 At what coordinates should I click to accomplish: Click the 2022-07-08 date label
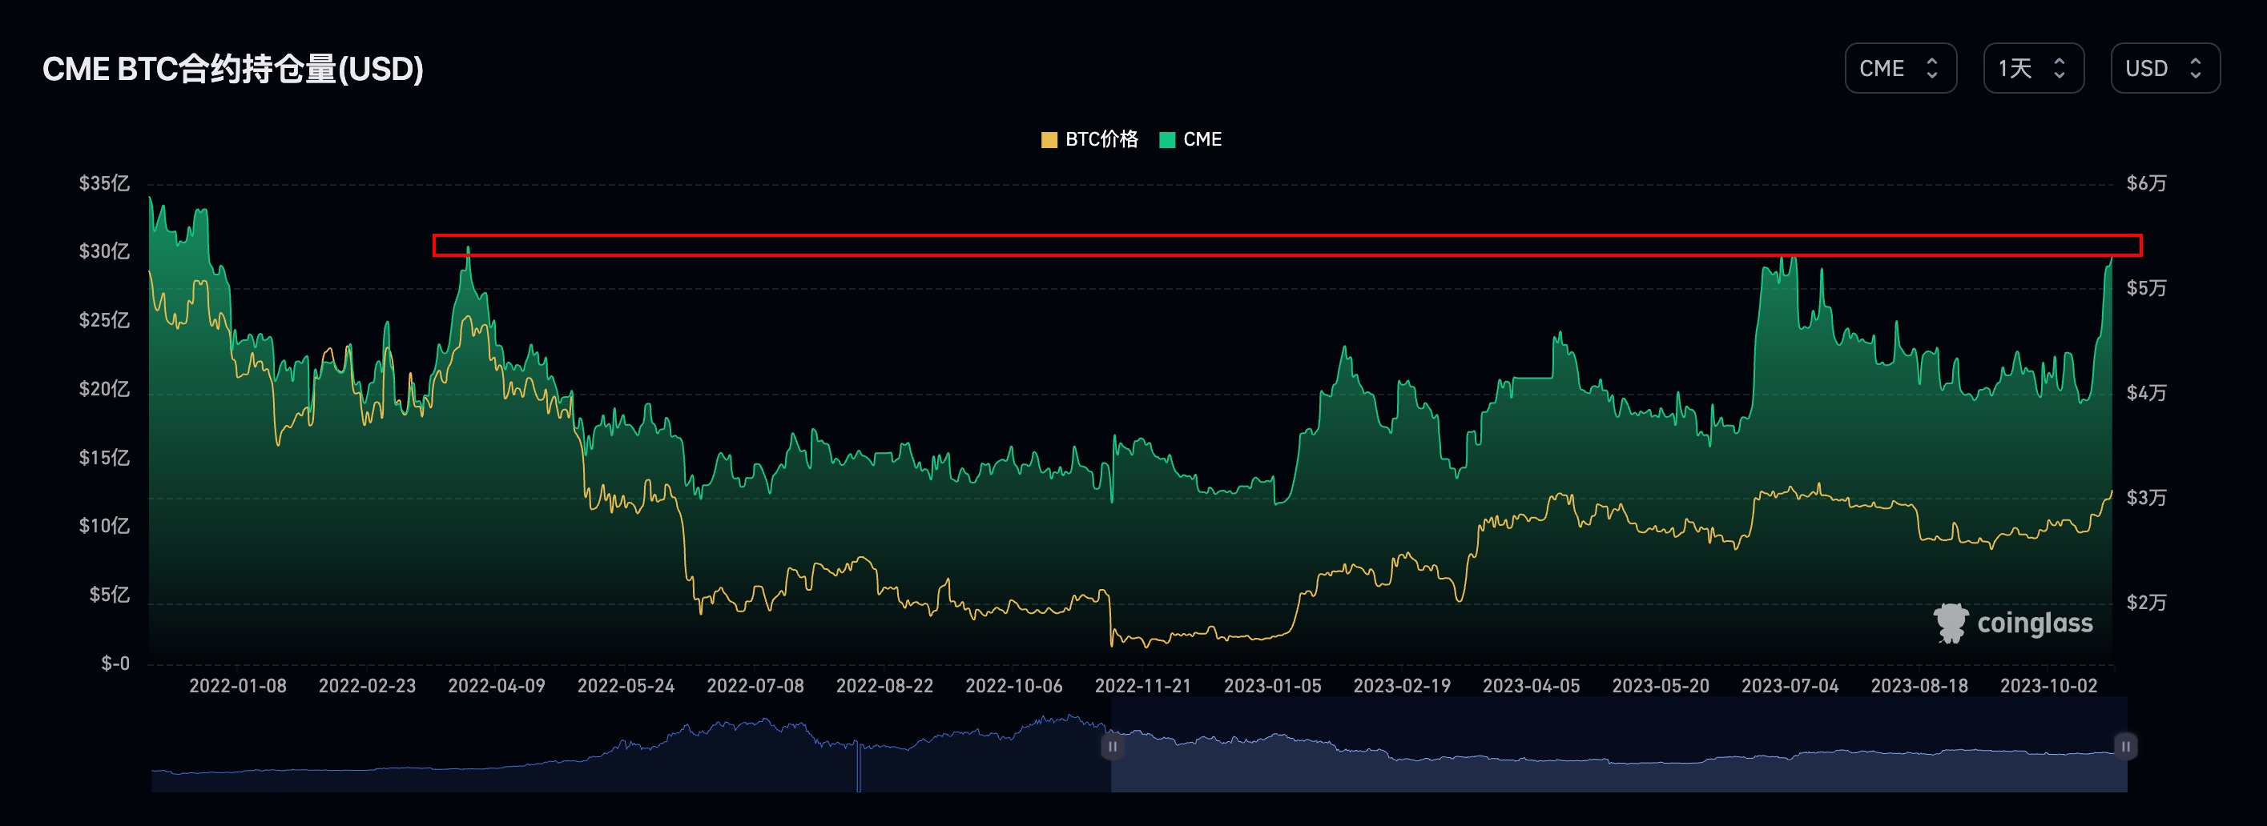pyautogui.click(x=755, y=686)
